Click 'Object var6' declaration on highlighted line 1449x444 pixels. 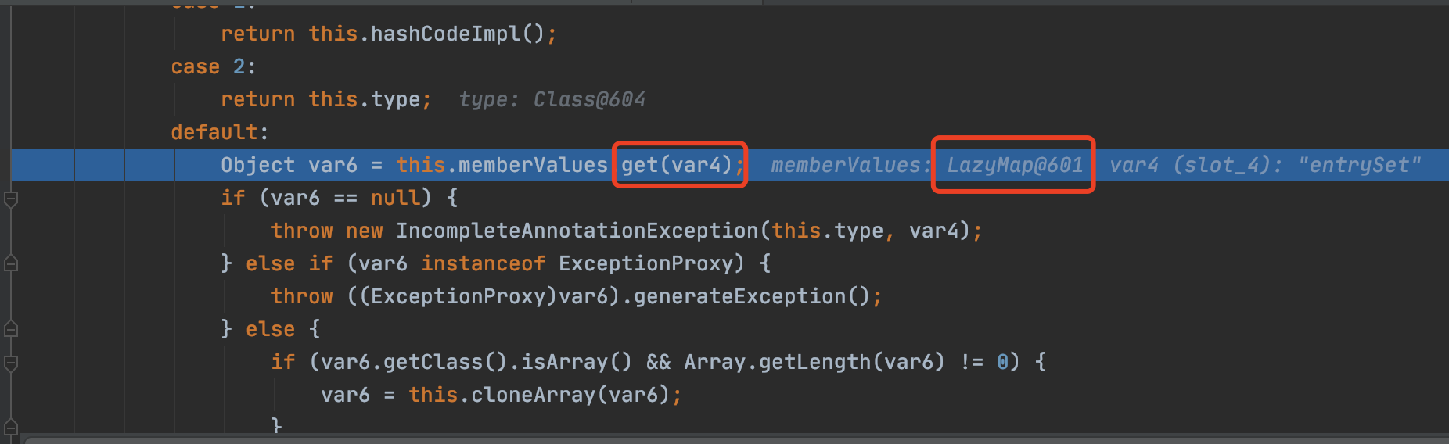[289, 165]
